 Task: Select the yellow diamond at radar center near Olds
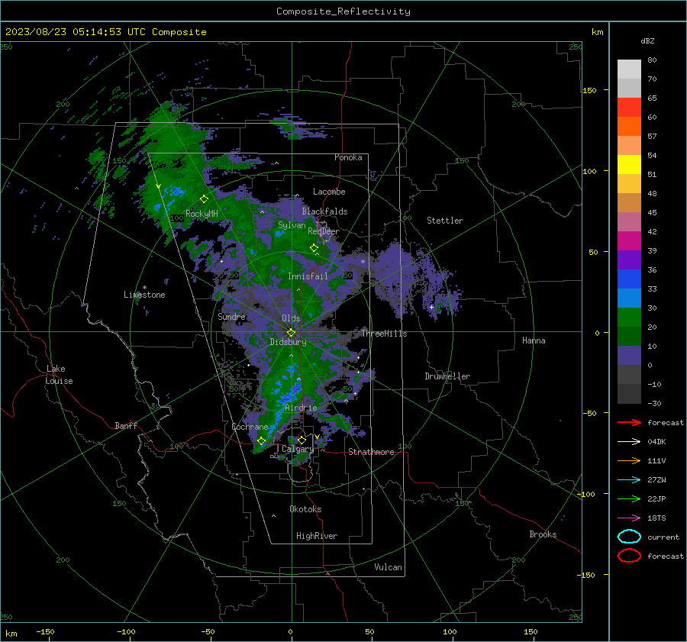pyautogui.click(x=291, y=333)
